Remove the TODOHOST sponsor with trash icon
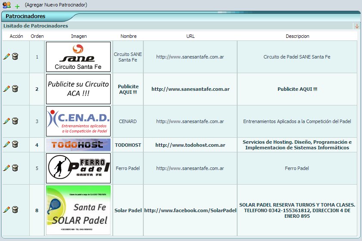Screen dimensions: 362x241 coord(15,145)
